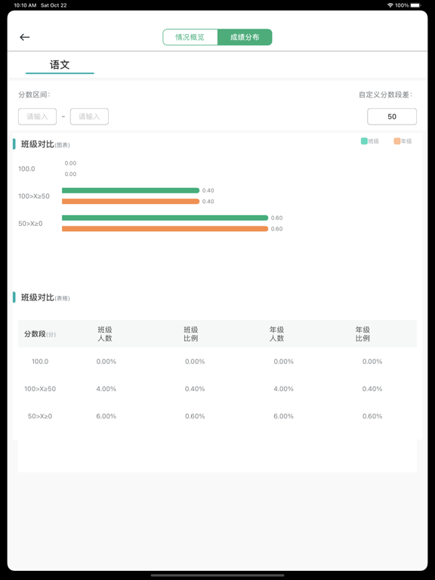Click the chart axis label 100.0
The image size is (435, 580).
pos(26,168)
